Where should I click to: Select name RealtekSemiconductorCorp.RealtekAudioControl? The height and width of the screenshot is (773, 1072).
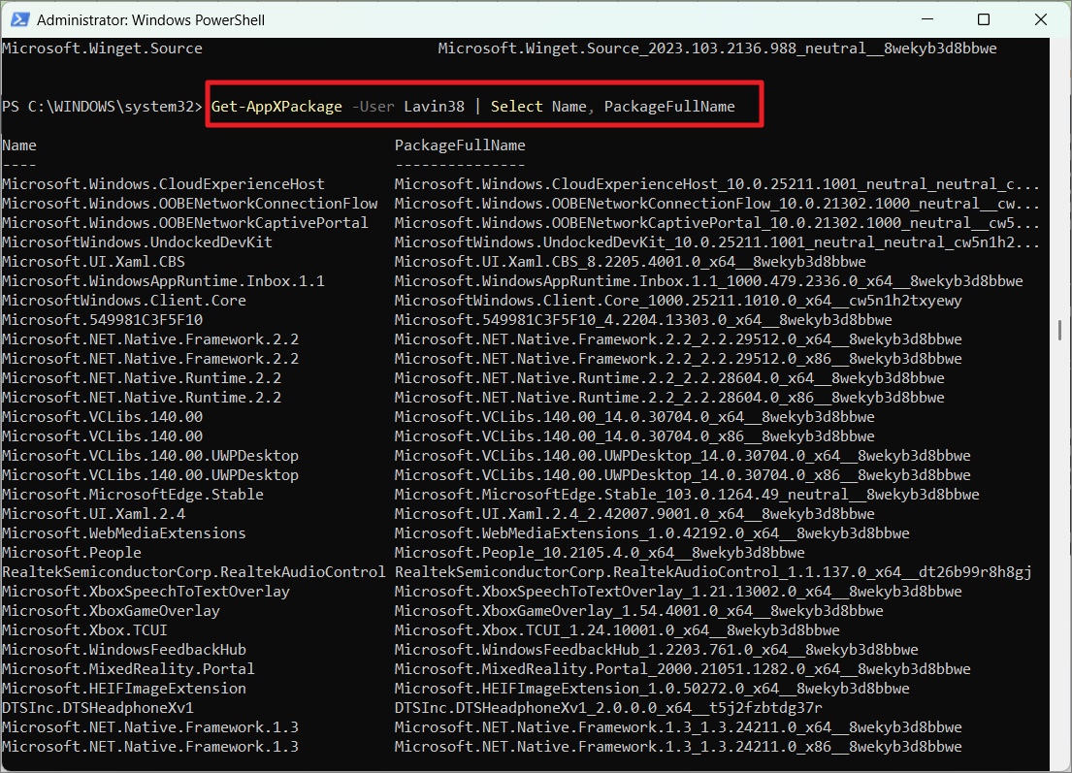pyautogui.click(x=194, y=572)
